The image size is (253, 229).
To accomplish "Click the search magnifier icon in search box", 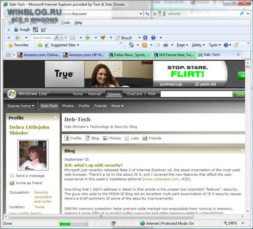I will click(242, 14).
